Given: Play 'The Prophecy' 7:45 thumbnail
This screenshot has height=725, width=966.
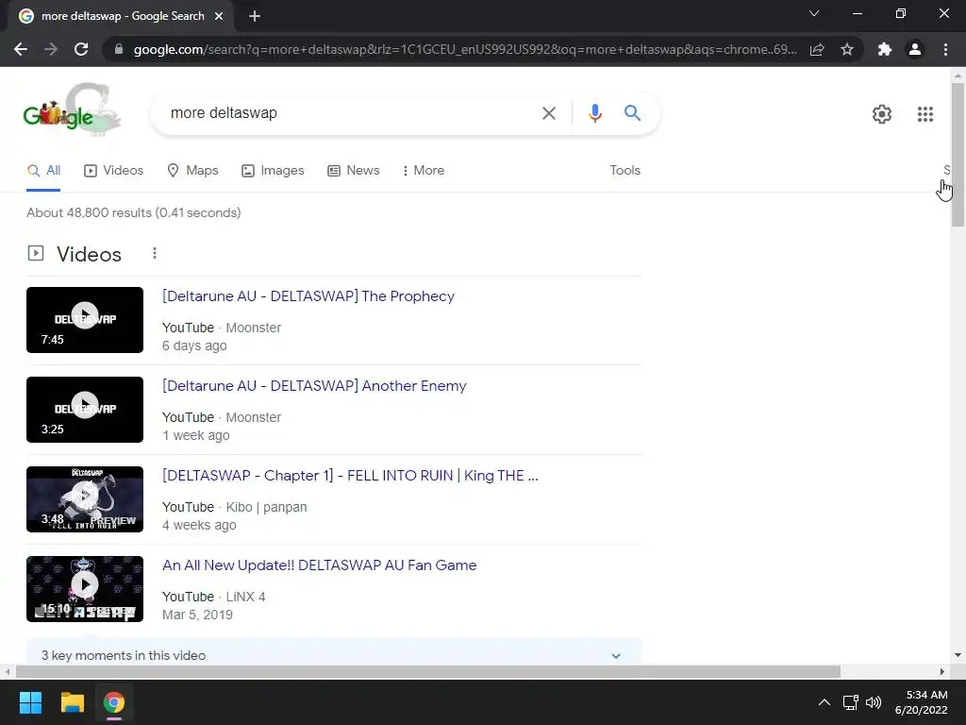Looking at the screenshot, I should 85,320.
